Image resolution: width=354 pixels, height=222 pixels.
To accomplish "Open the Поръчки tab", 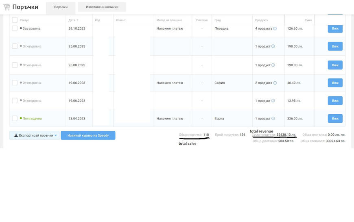I will [x=61, y=7].
